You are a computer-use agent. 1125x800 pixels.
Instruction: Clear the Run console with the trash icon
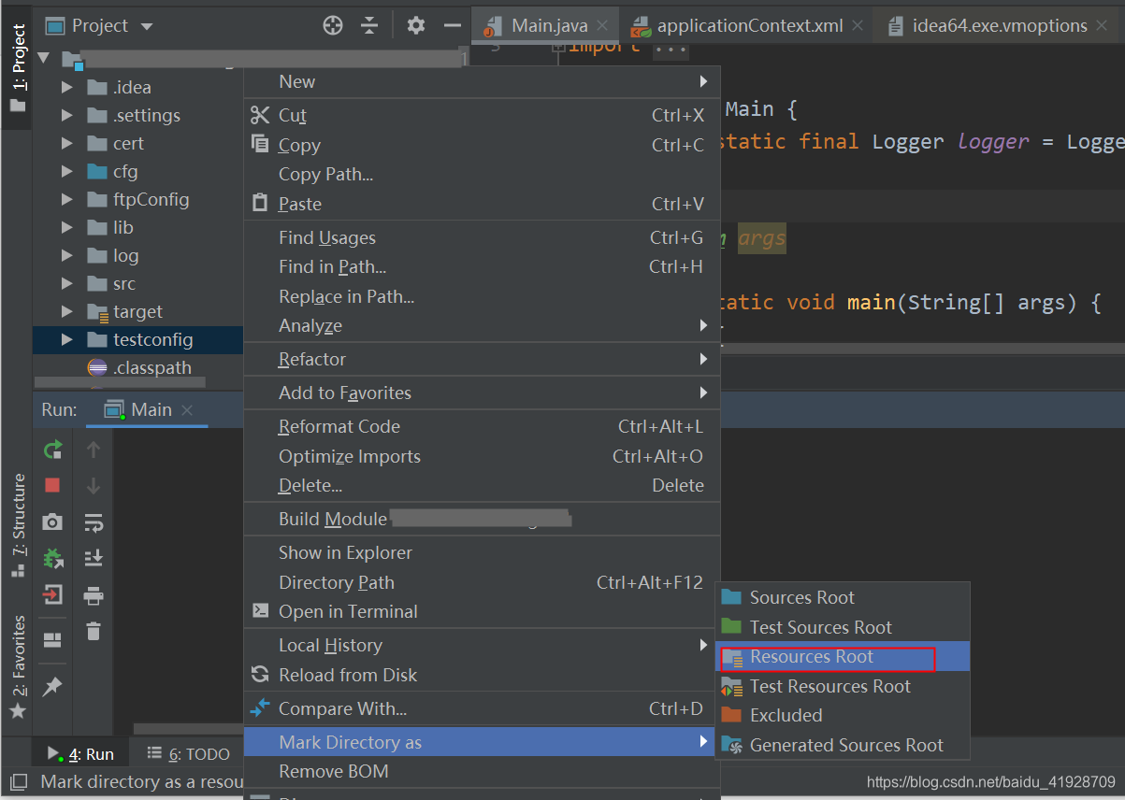coord(93,631)
